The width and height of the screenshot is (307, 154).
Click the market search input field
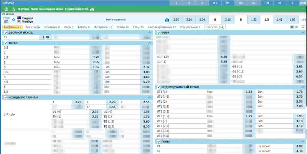pyautogui.click(x=212, y=27)
